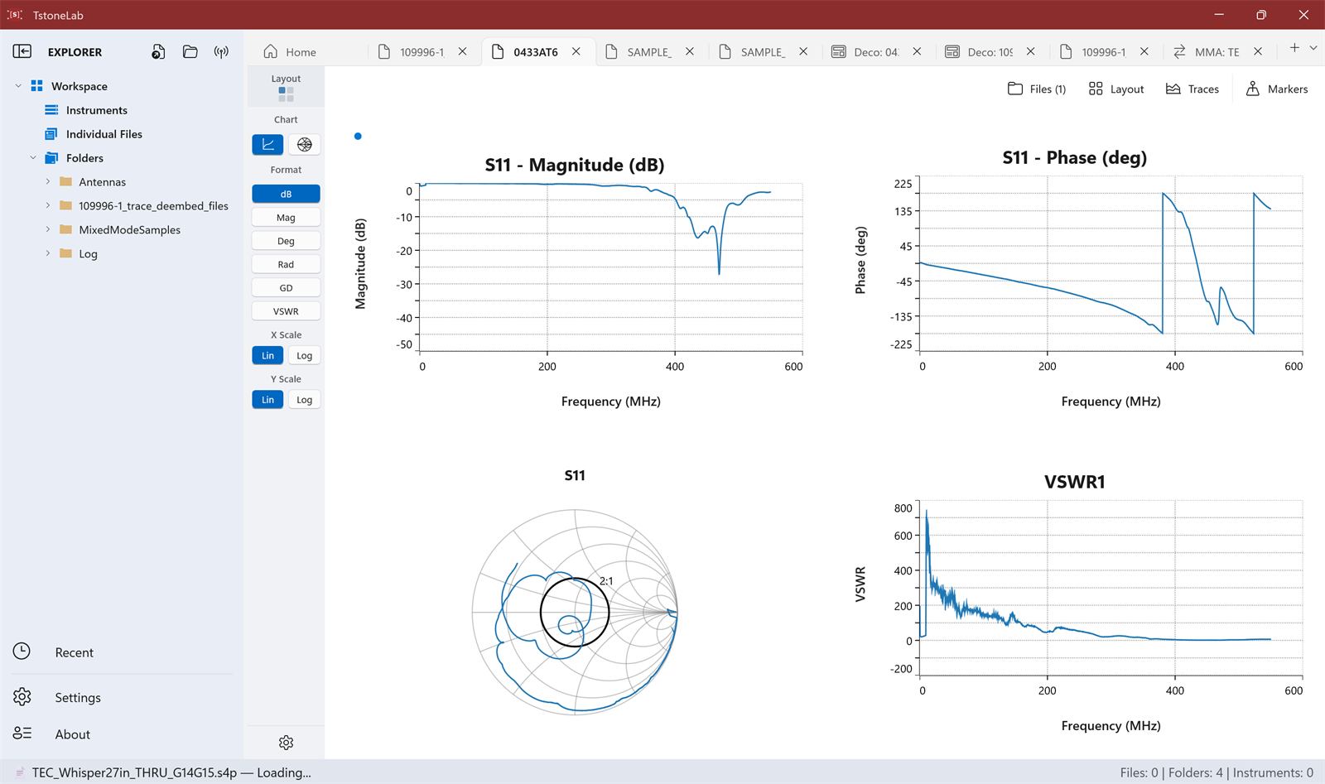Screen dimensions: 1325x784
Task: Set Y Scale to Lin
Action: pos(267,399)
